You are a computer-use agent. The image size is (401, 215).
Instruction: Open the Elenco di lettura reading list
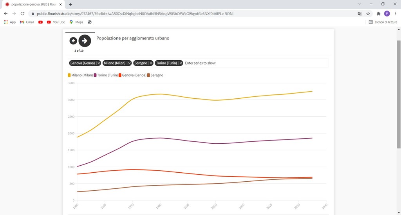pos(383,22)
